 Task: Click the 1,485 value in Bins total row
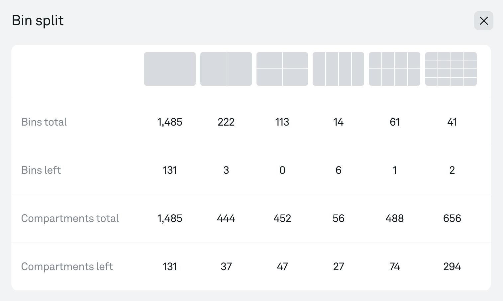tap(170, 122)
